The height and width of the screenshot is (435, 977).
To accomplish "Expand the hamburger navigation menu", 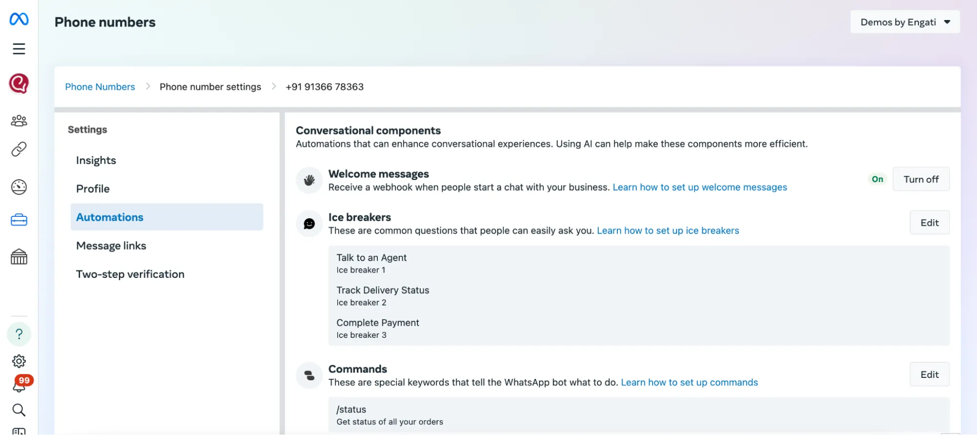I will (19, 49).
